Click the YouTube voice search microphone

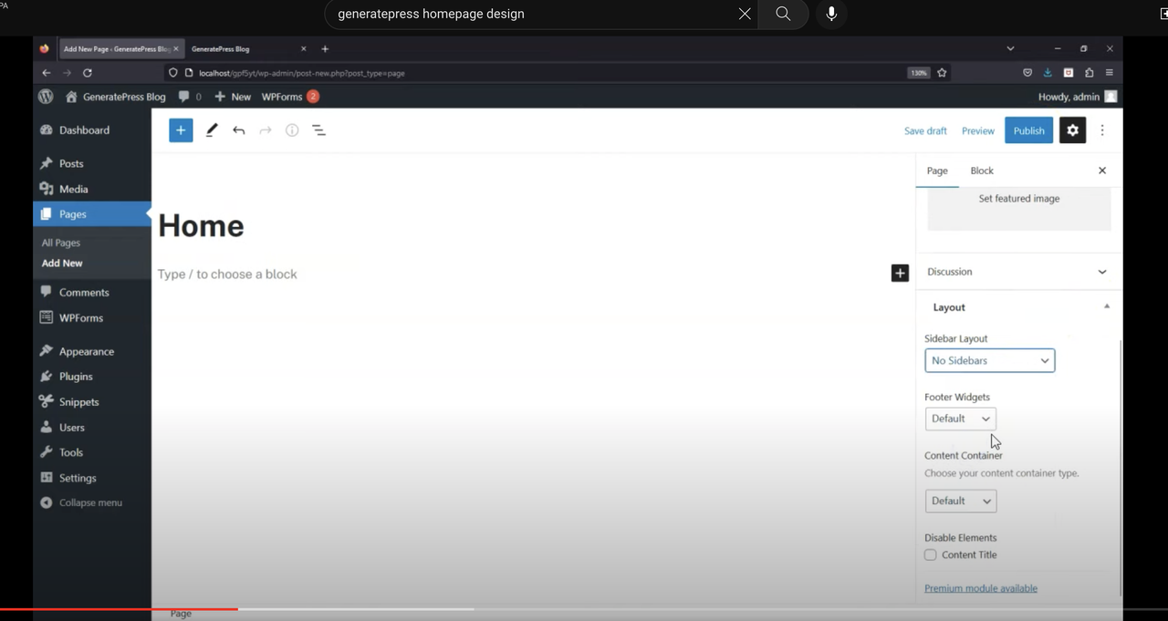click(831, 14)
